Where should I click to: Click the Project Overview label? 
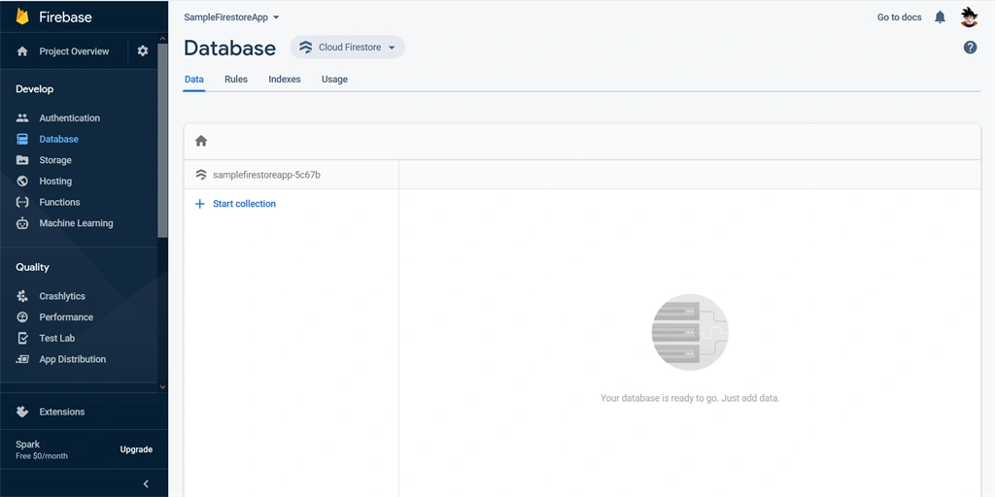[x=74, y=51]
